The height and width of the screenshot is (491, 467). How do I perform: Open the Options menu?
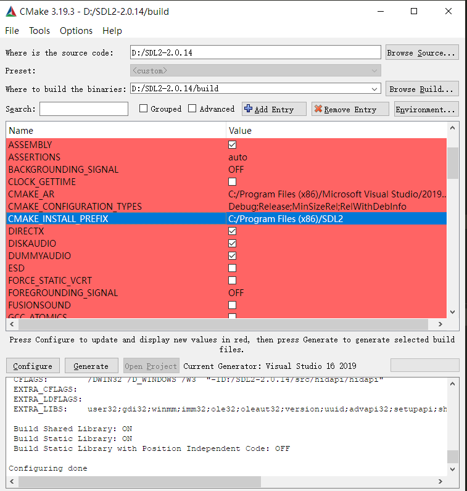[76, 31]
